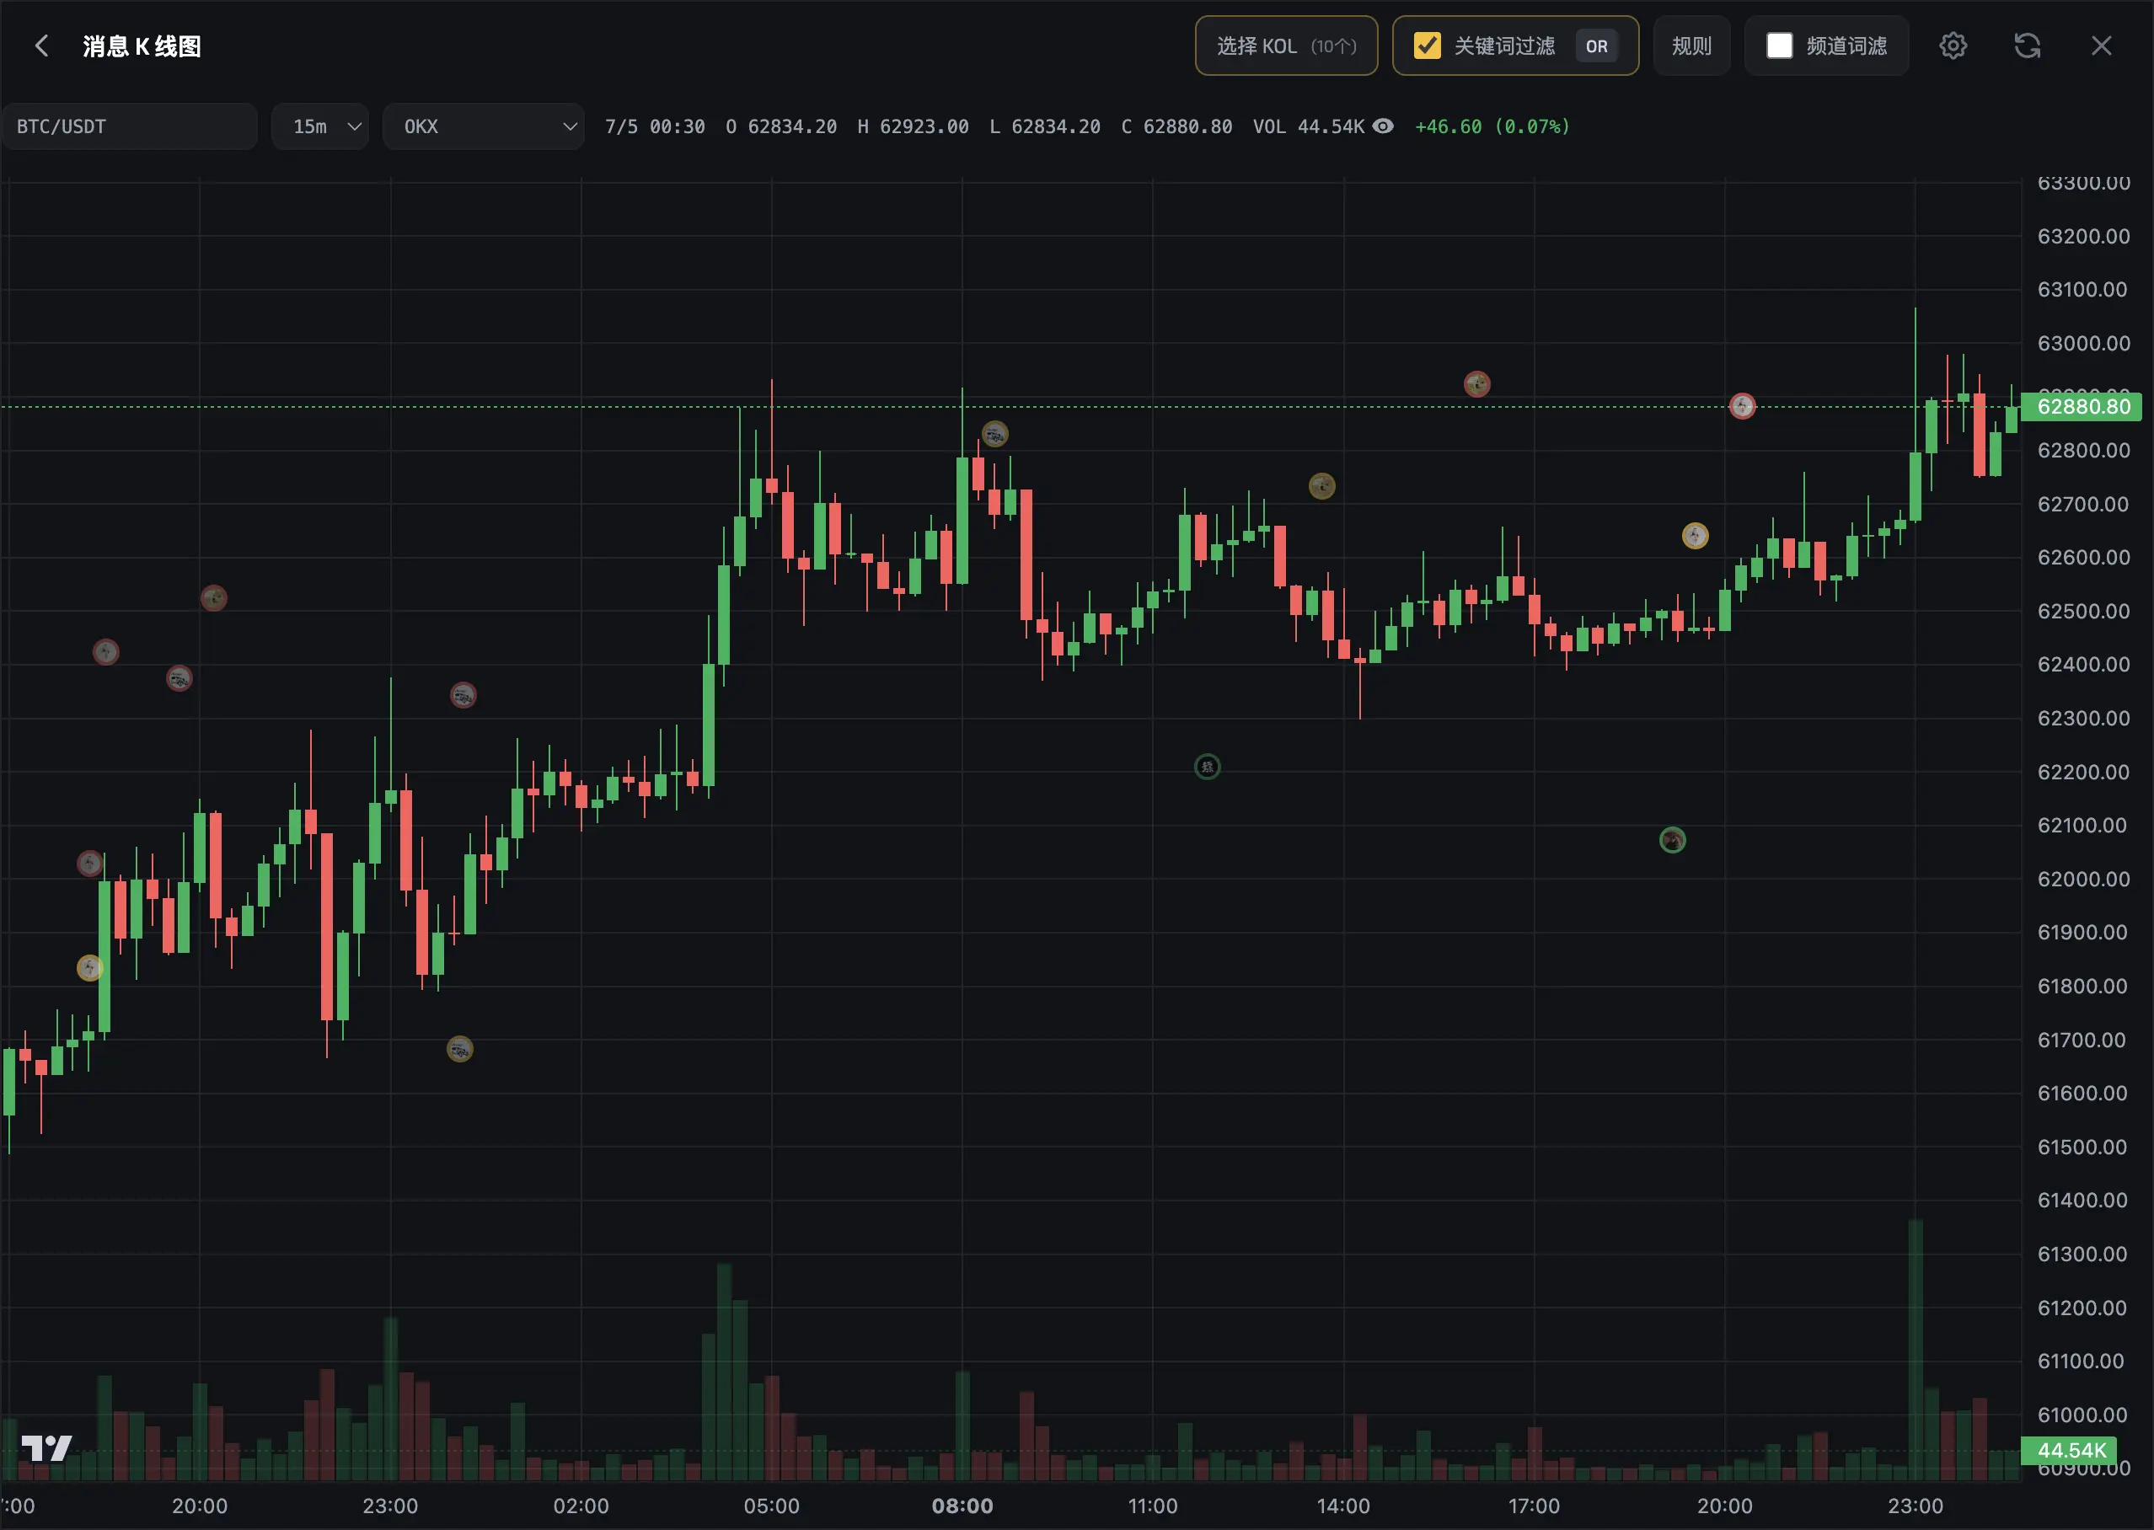Click the bold 08:00 time axis label
Image resolution: width=2154 pixels, height=1530 pixels.
[x=962, y=1506]
